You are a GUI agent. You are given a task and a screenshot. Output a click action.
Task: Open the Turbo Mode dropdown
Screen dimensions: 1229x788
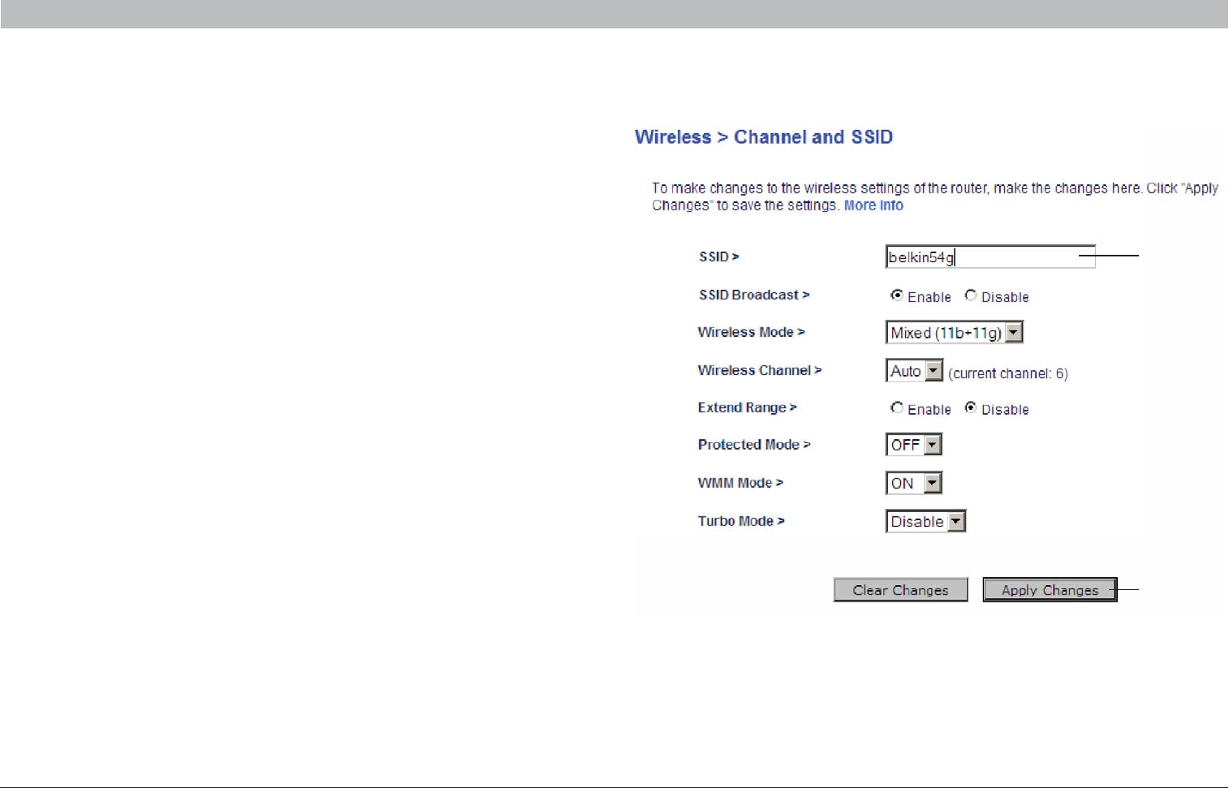point(925,521)
